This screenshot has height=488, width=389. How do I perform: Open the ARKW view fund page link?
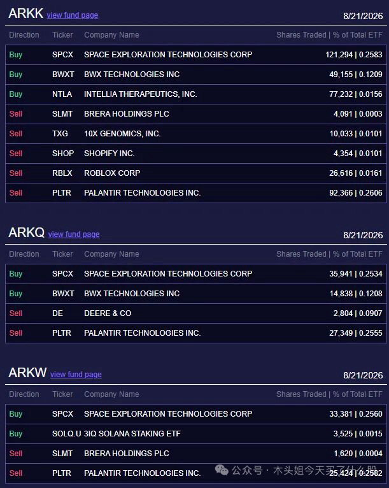[x=76, y=375]
